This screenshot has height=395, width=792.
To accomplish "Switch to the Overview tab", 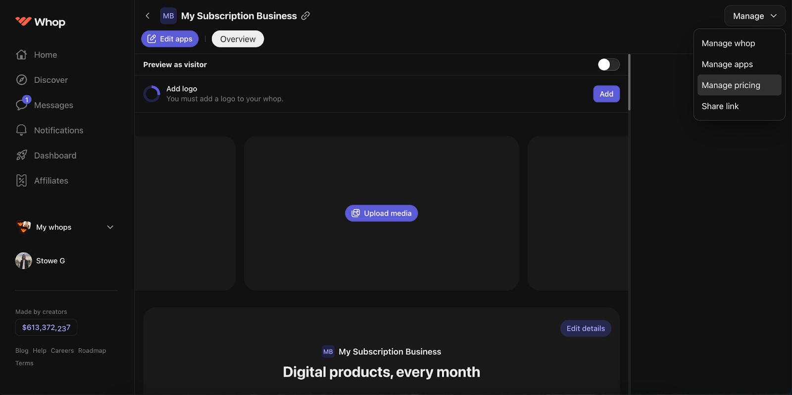I will tap(238, 39).
